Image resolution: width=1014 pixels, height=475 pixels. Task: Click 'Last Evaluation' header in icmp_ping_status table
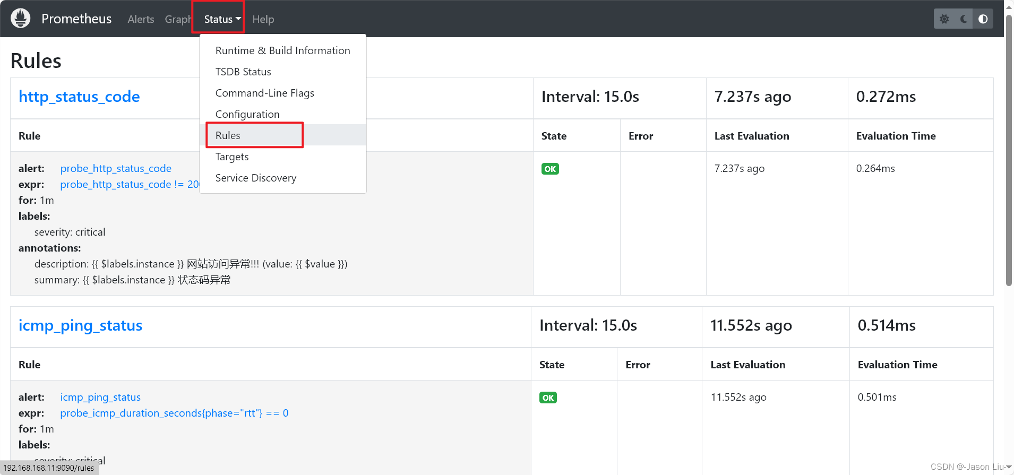pos(748,365)
